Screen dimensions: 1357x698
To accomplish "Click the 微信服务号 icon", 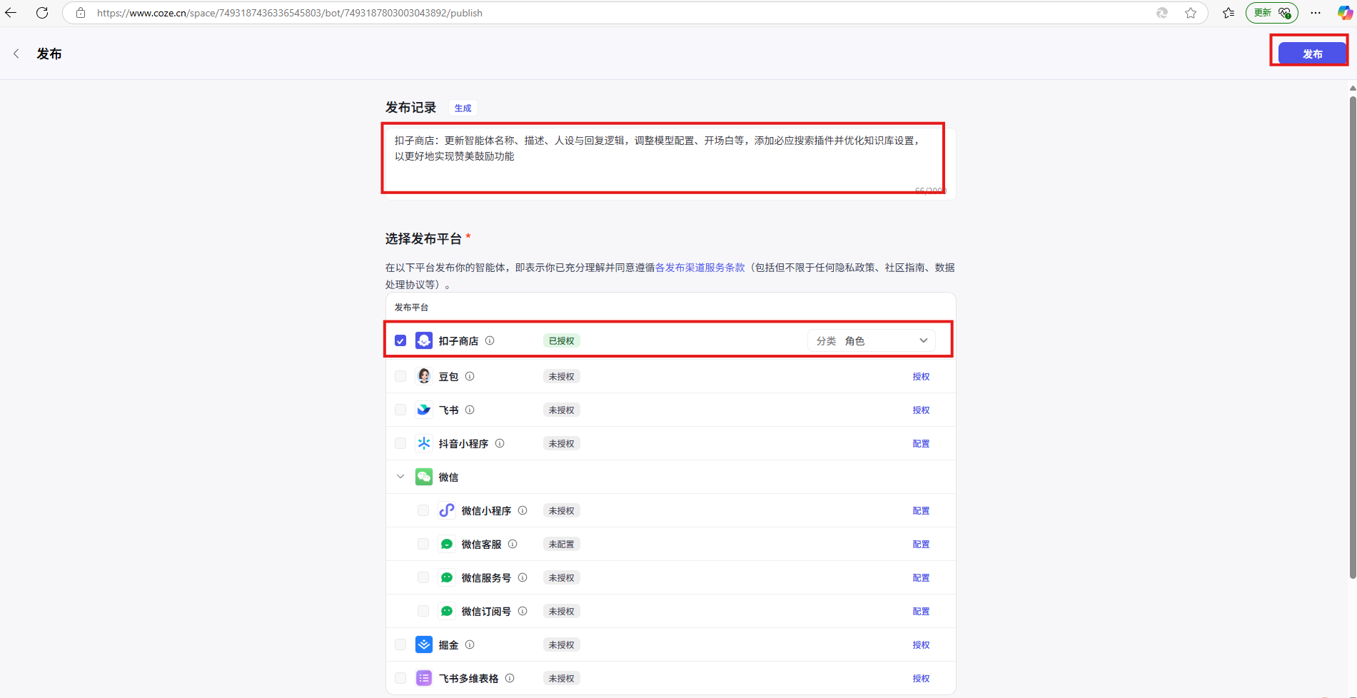I will tap(447, 577).
